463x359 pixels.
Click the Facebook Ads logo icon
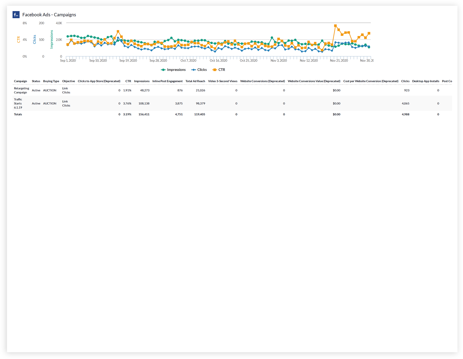(x=16, y=15)
